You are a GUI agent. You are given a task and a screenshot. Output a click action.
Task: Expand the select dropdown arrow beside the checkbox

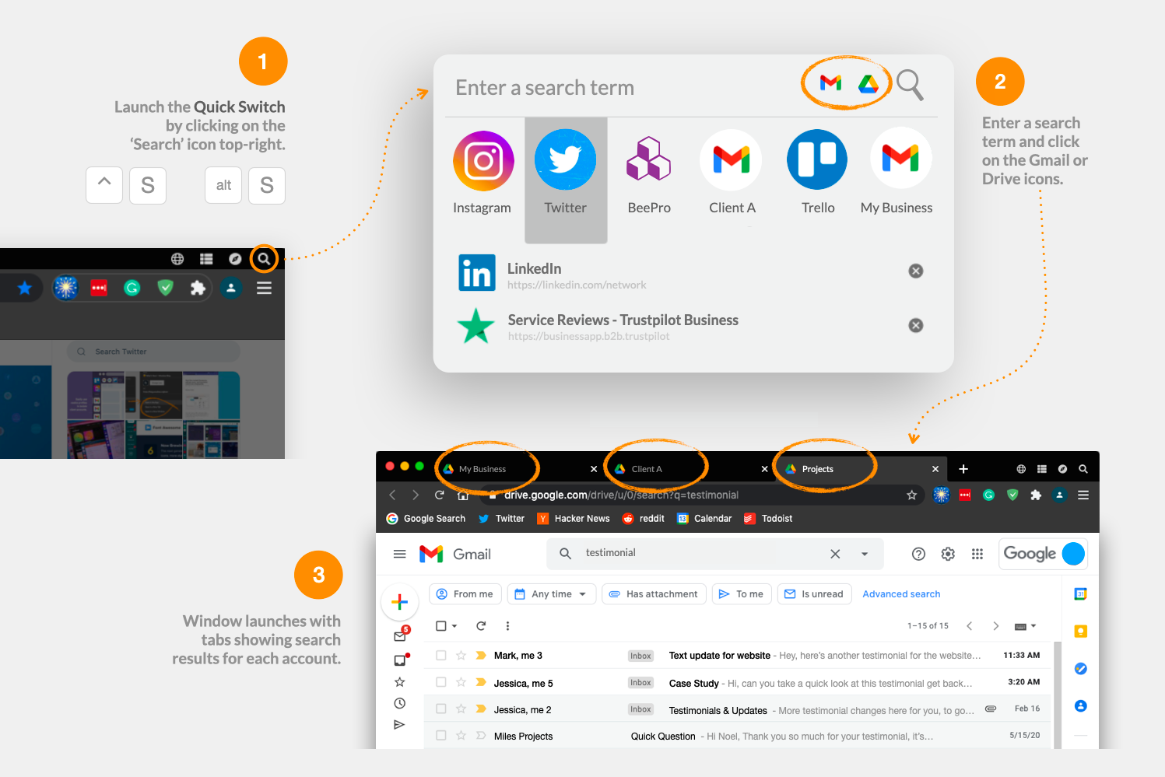pos(454,626)
